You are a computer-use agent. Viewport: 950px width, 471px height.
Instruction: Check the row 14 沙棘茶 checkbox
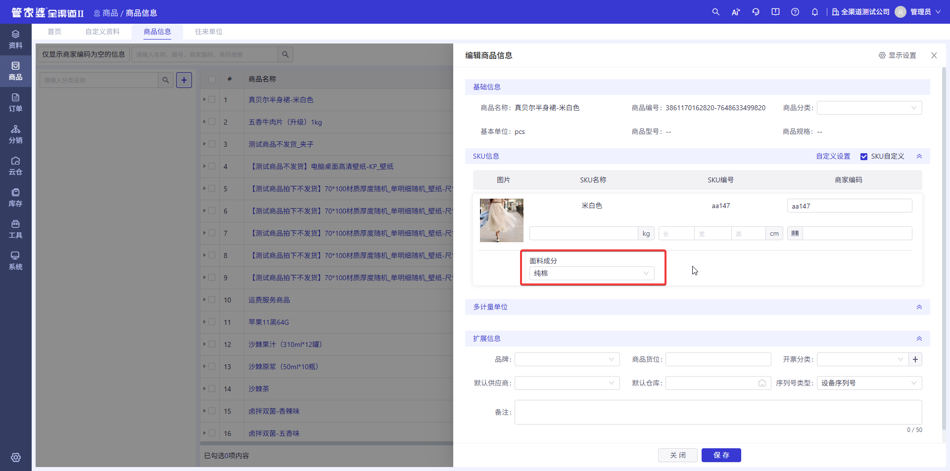pyautogui.click(x=212, y=388)
